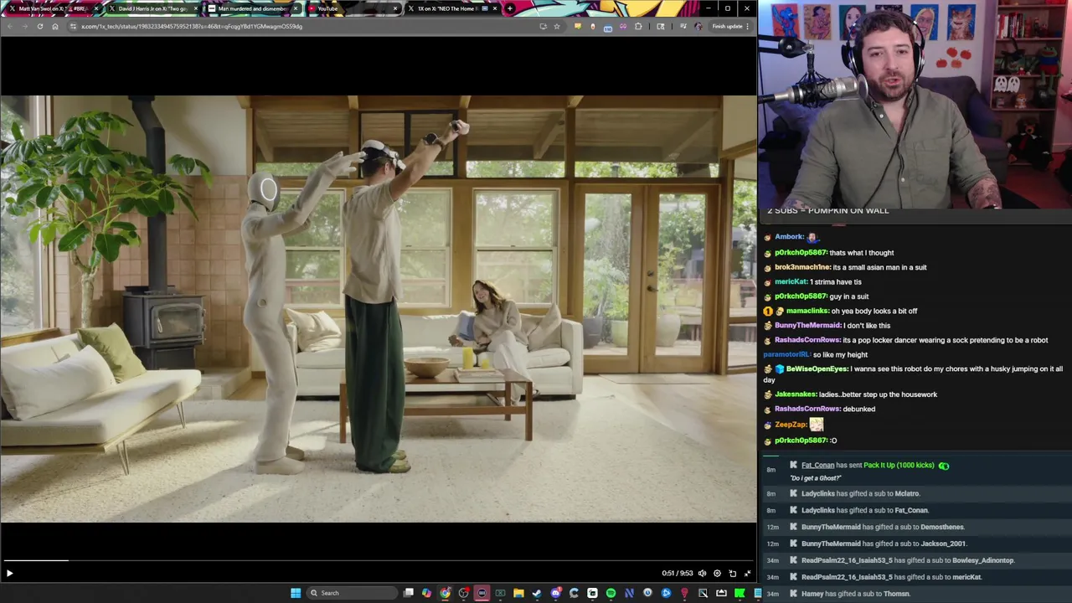Close the YouTube tab
The height and width of the screenshot is (603, 1072).
coord(395,8)
